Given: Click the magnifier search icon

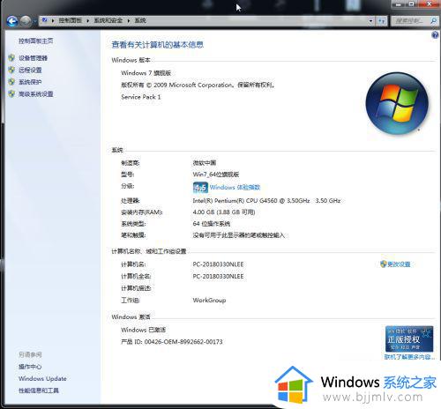Looking at the screenshot, I should [x=433, y=21].
